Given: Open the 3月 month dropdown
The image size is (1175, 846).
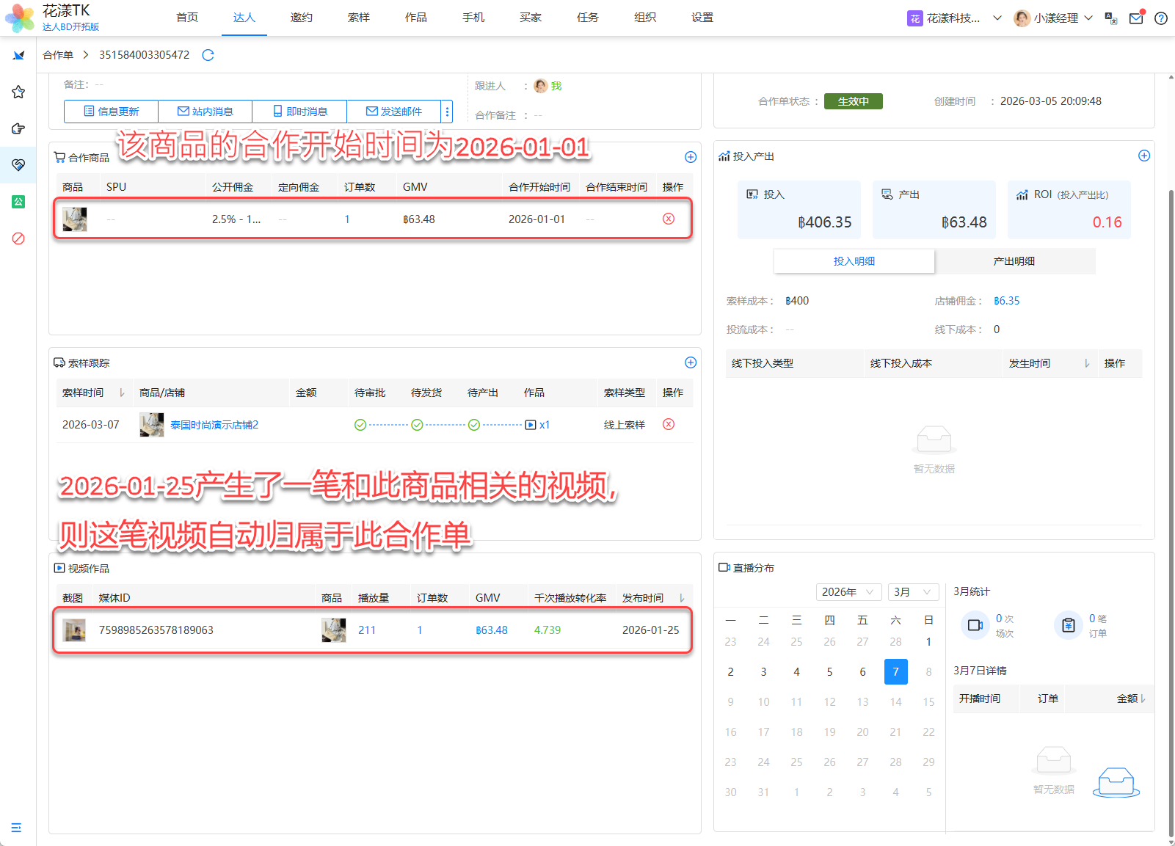Looking at the screenshot, I should click(913, 592).
